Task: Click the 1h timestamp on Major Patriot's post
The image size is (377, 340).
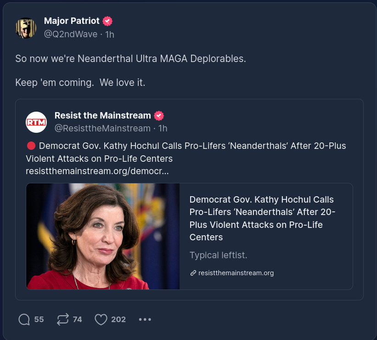Action: point(109,34)
